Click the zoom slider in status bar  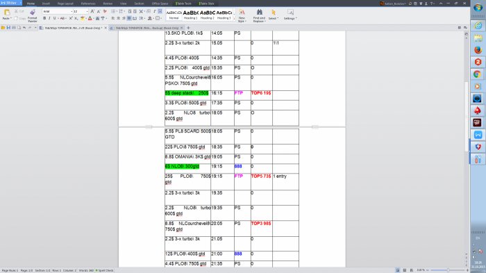point(448,270)
